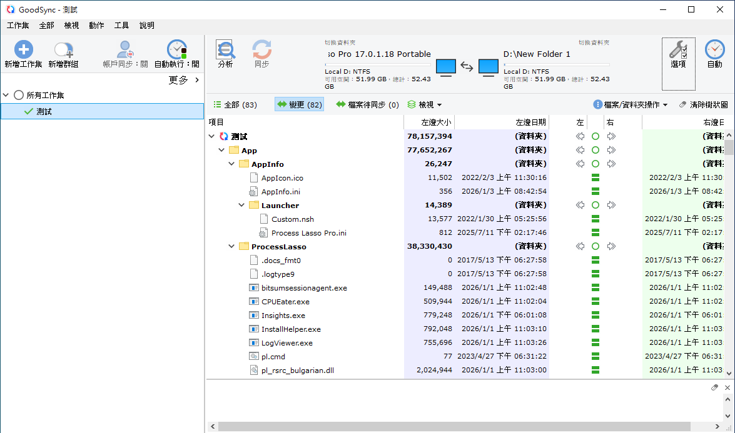Viewport: 735px width, 433px height.
Task: Click the two-way sync direction arrows
Action: [467, 66]
